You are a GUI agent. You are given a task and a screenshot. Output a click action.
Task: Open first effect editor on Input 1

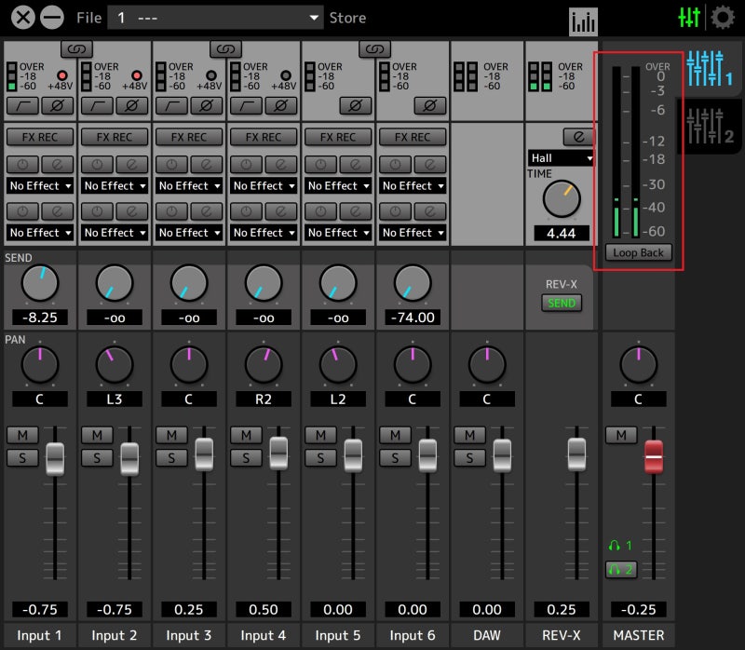coord(58,165)
